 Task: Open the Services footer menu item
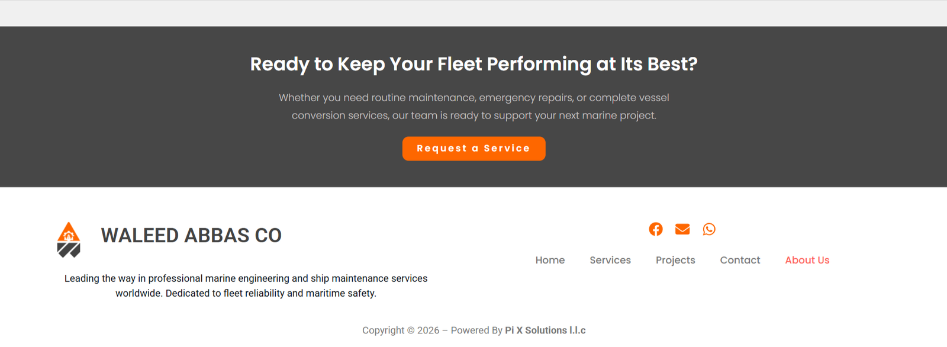[x=610, y=260]
